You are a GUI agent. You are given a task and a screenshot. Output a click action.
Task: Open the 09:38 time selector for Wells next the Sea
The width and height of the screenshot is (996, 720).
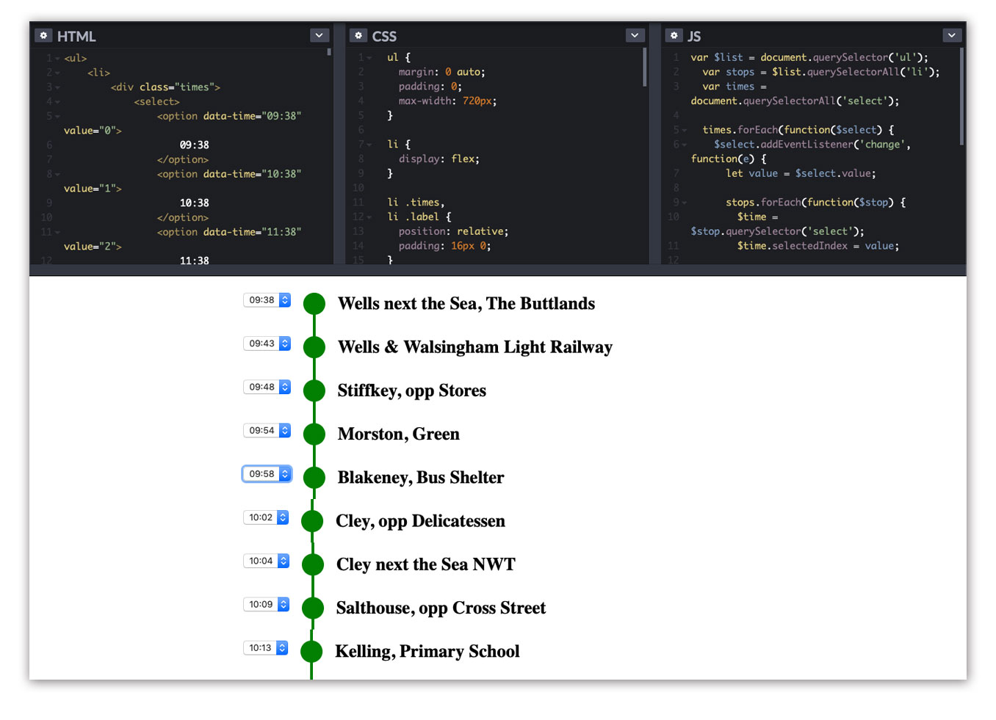coord(267,299)
